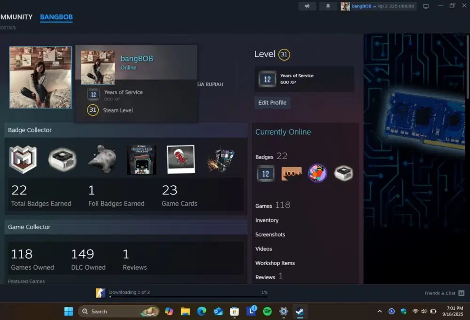The image size is (470, 320).
Task: Switch to the BANGBOB tab
Action: 56,17
